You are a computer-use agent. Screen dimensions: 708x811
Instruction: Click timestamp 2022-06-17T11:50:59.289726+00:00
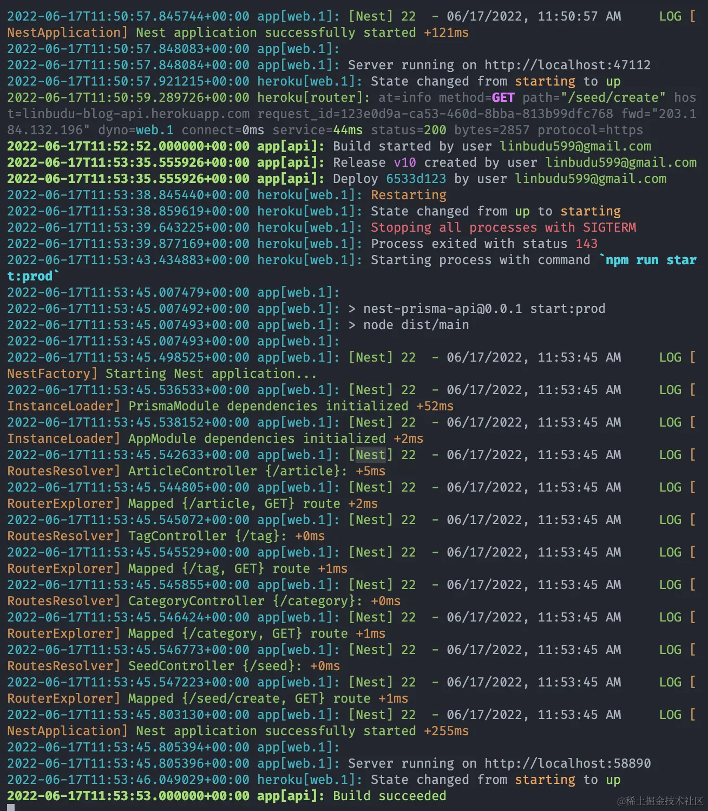(x=128, y=97)
